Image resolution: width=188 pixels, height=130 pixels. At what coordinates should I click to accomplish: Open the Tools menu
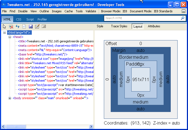[x=79, y=11]
